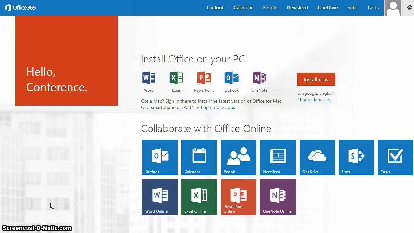
Task: Open the Newsfeed tile
Action: [x=278, y=158]
